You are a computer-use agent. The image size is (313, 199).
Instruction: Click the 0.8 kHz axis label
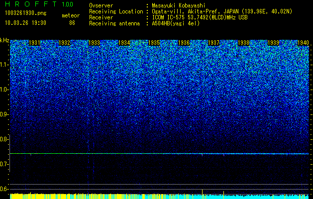click(x=4, y=139)
